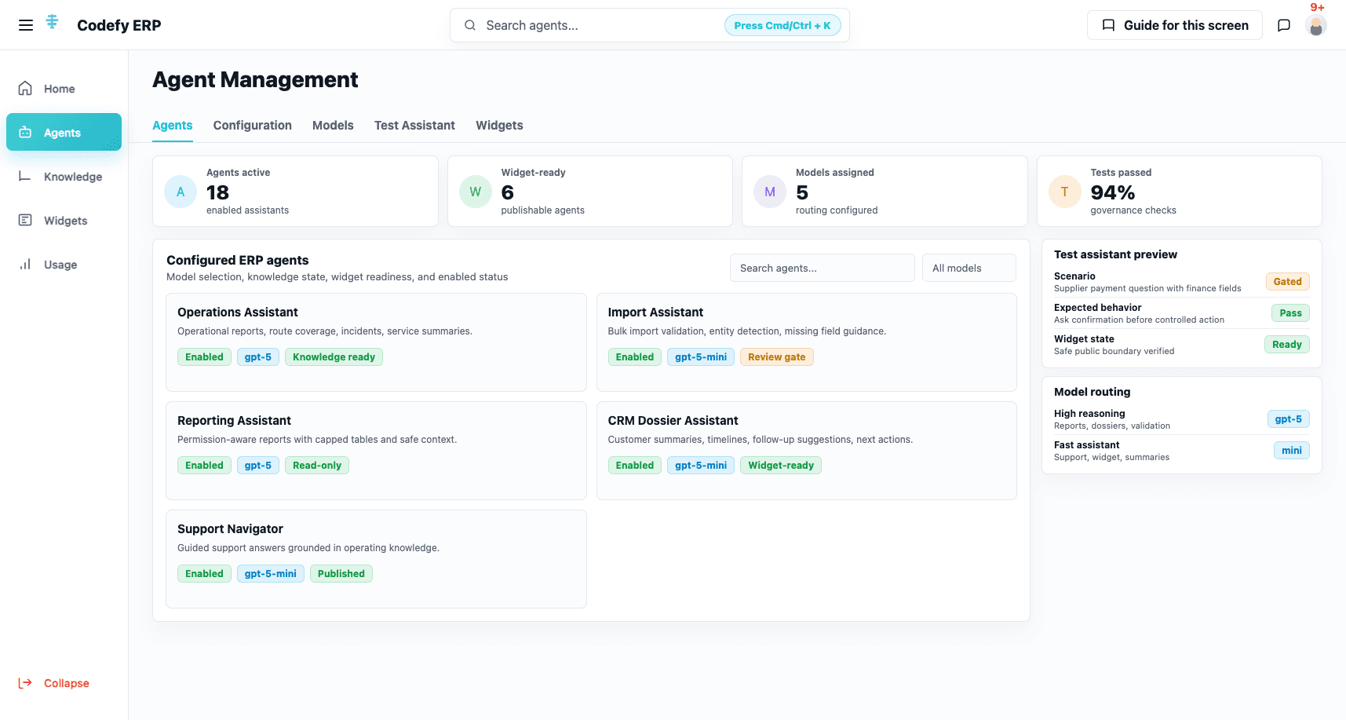Open Knowledge in the sidebar
This screenshot has height=720, width=1346.
click(64, 177)
